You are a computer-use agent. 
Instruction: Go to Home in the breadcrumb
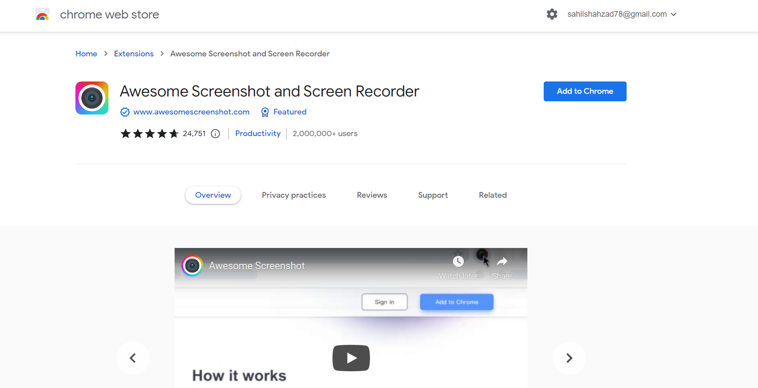pyautogui.click(x=86, y=54)
